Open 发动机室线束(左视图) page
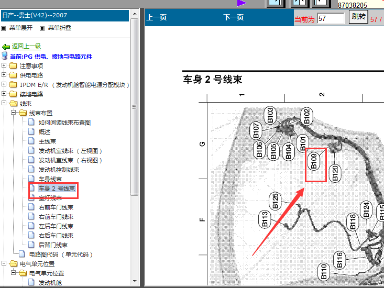The image size is (384, 288). tap(70, 151)
